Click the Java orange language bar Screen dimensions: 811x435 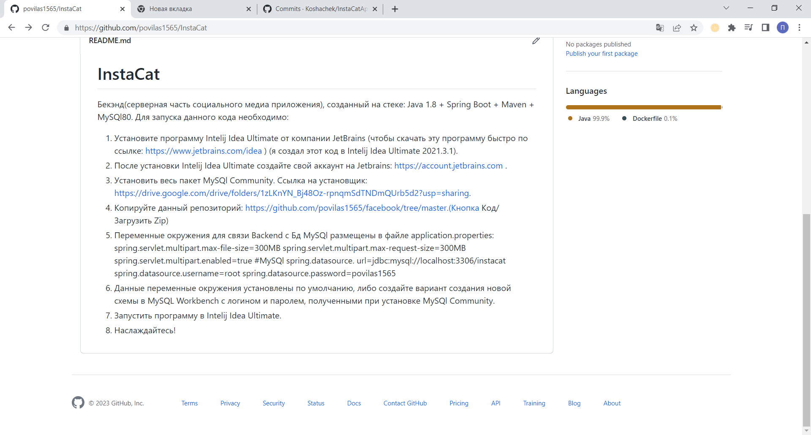(x=643, y=107)
